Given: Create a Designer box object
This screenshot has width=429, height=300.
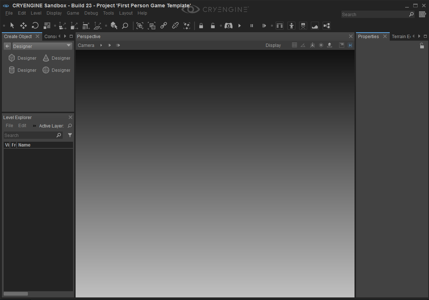Looking at the screenshot, I should click(23, 58).
